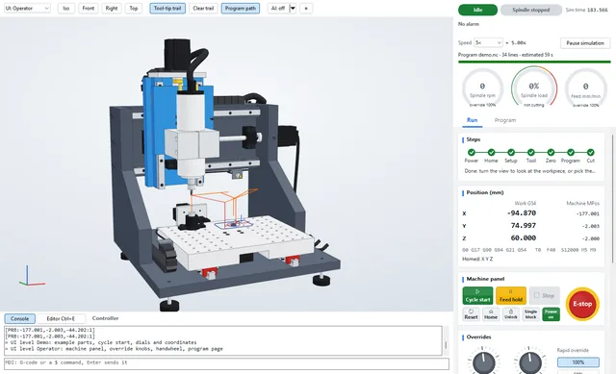Click the left override knob
Viewport: 616px width, 374px height.
coord(483,362)
